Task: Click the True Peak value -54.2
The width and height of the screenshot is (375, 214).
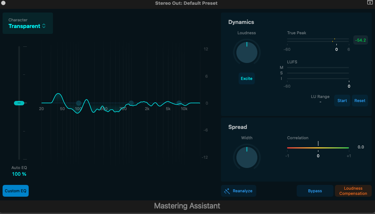Action: coord(360,40)
